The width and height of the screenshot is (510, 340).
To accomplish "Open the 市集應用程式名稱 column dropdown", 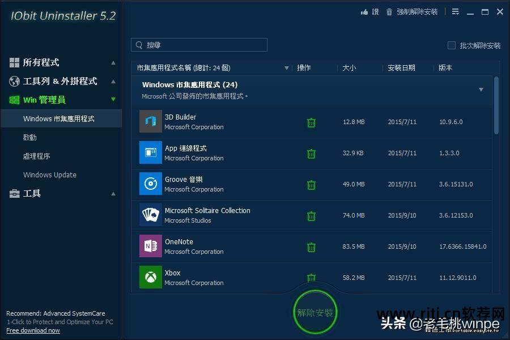I will tap(287, 67).
